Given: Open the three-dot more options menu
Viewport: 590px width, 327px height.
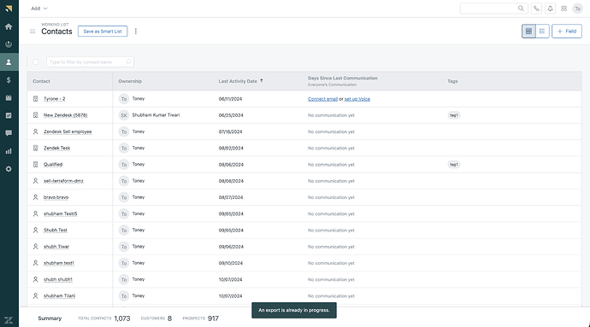Looking at the screenshot, I should coord(136,32).
